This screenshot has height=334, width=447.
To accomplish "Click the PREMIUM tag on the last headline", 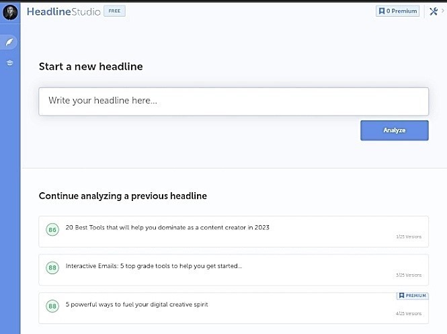I will click(412, 296).
